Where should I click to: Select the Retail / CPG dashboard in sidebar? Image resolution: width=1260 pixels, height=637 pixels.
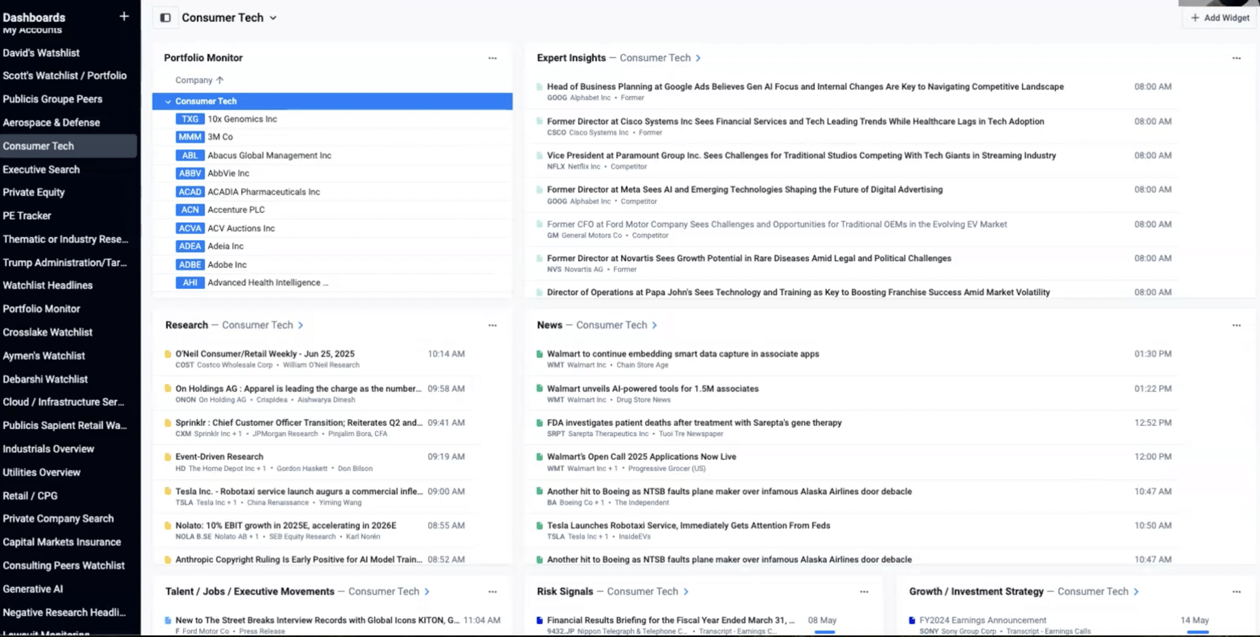tap(30, 495)
